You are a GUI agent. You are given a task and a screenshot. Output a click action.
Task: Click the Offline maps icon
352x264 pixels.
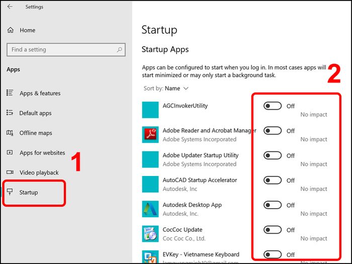point(10,133)
